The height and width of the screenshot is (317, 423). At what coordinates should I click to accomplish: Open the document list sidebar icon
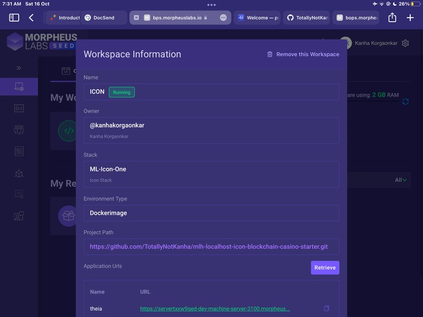point(19,151)
